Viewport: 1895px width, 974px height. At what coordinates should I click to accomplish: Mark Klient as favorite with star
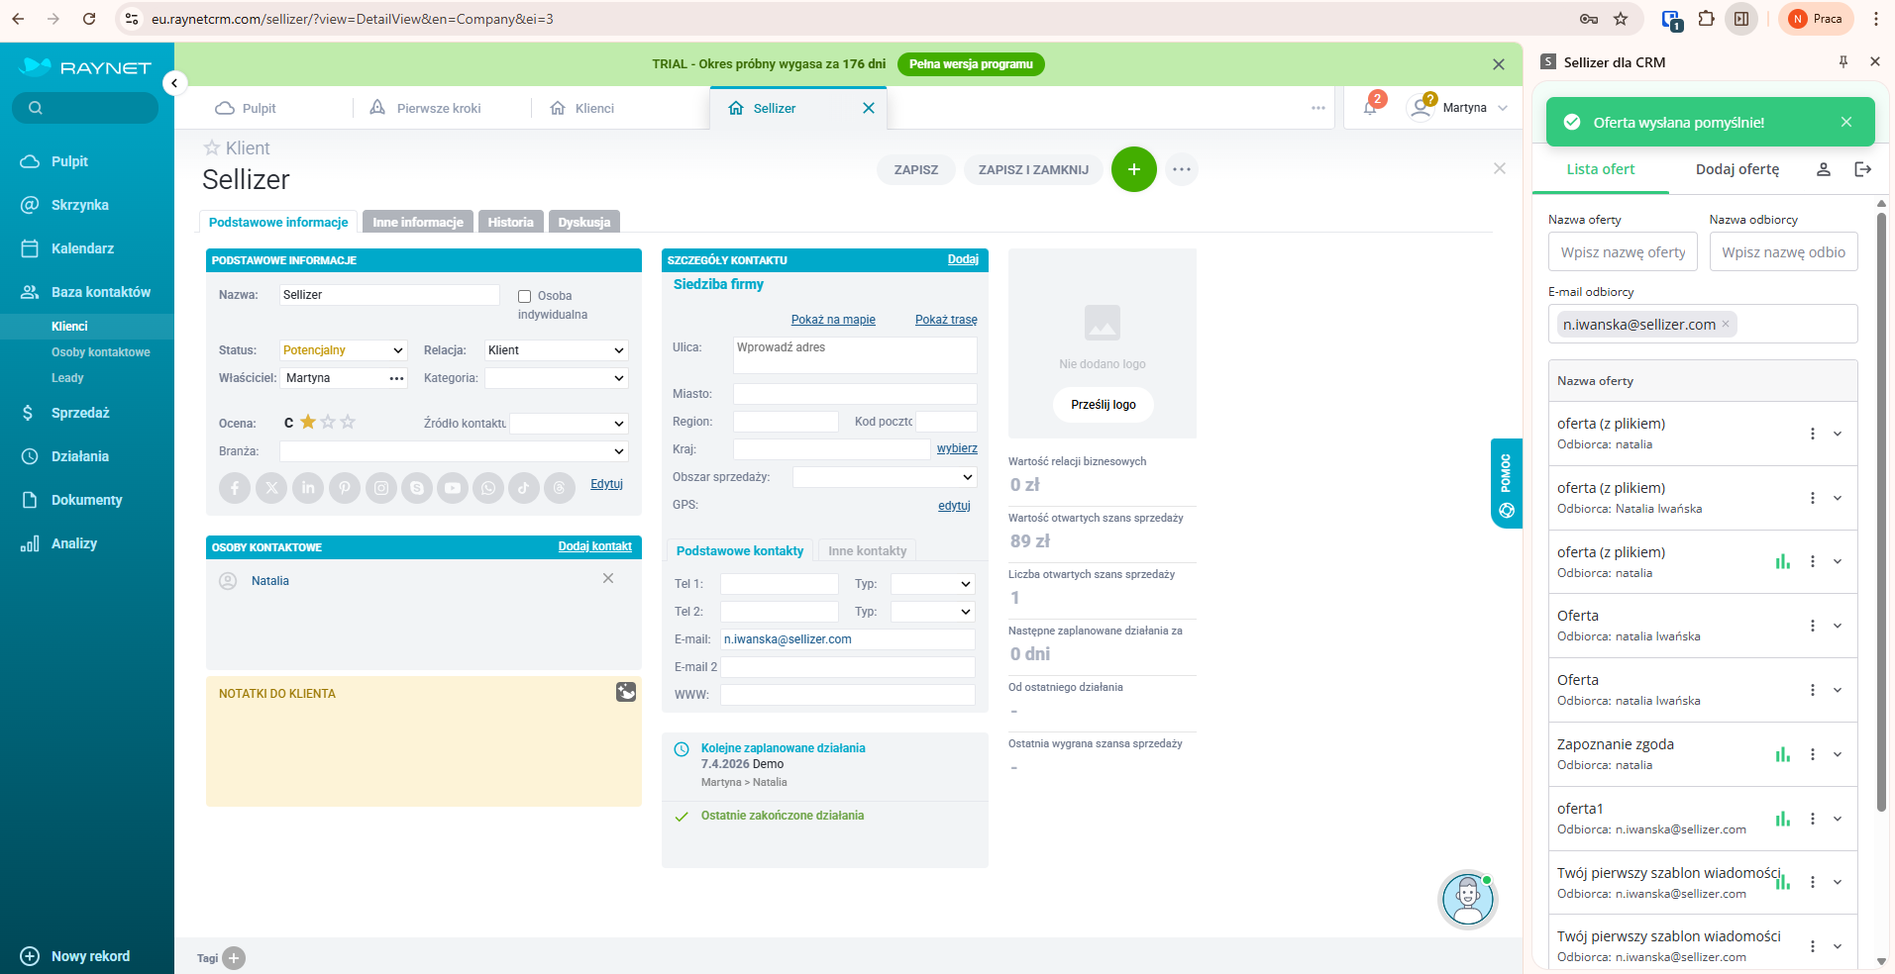pos(212,148)
